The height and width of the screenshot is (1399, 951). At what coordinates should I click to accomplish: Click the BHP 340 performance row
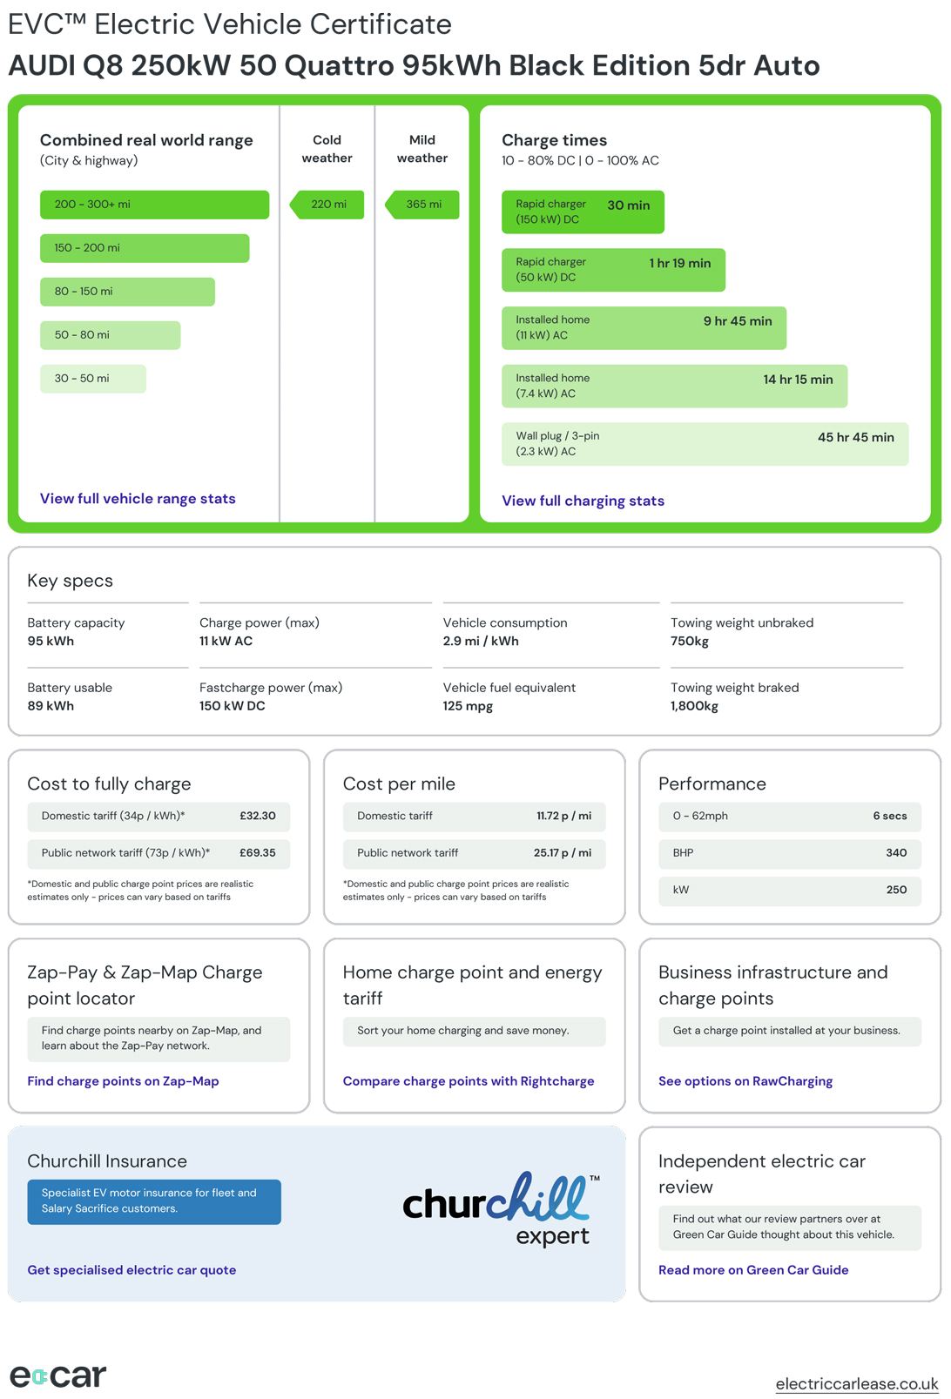click(x=790, y=853)
